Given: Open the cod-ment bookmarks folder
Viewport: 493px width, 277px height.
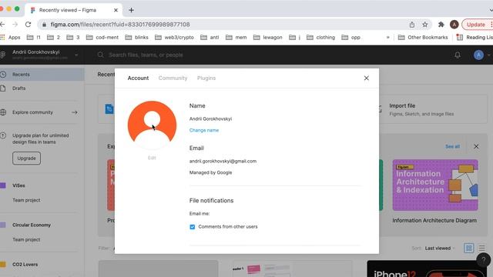Looking at the screenshot, I should pos(102,38).
